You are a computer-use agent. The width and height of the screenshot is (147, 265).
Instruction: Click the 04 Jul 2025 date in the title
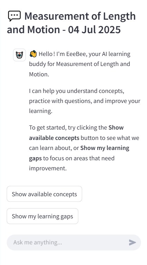coord(94,30)
